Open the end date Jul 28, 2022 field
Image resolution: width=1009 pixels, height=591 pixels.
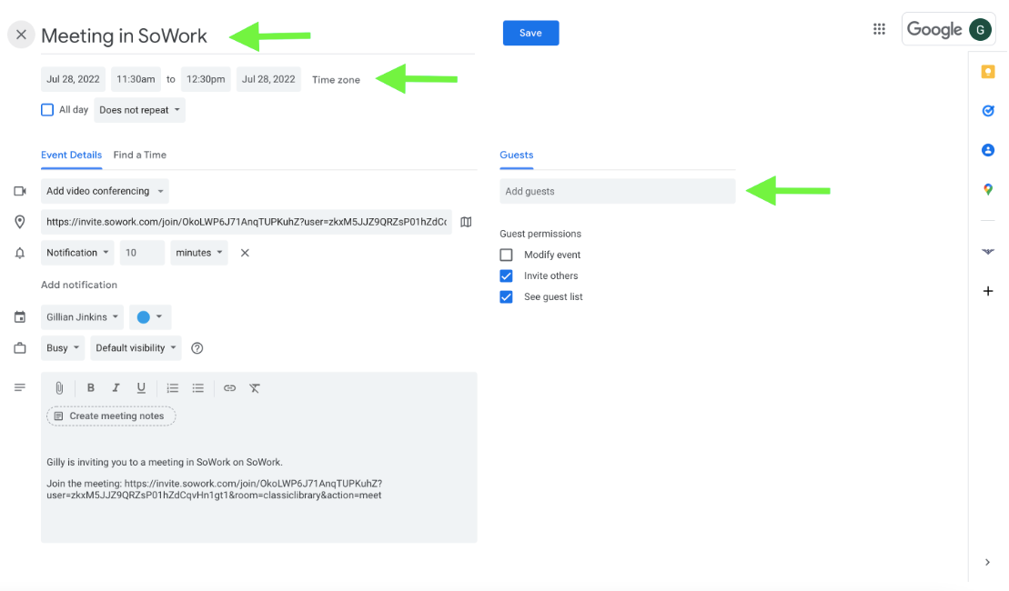268,79
